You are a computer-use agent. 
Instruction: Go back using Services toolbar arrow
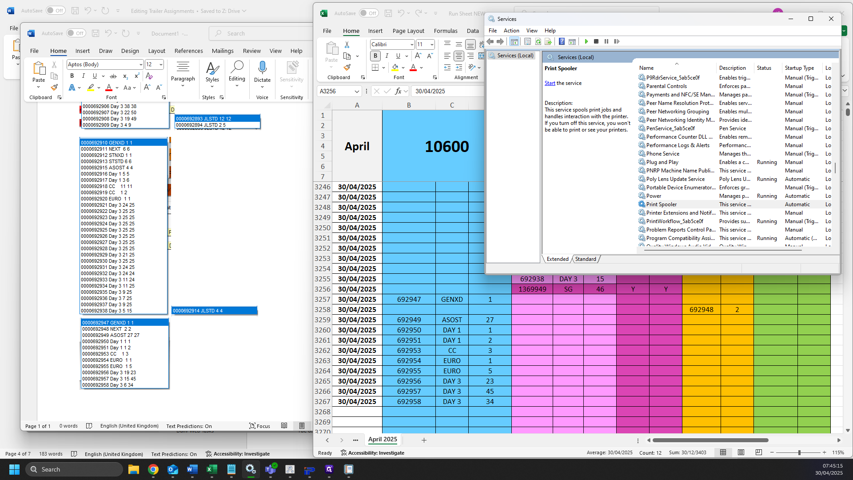click(490, 41)
